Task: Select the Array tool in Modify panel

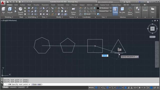Action: point(65,14)
